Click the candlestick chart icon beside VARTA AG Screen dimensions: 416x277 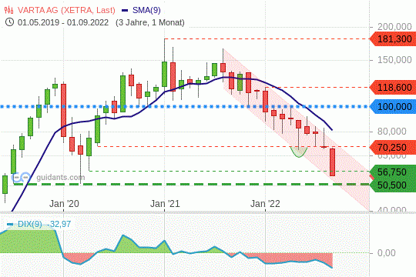(x=8, y=10)
